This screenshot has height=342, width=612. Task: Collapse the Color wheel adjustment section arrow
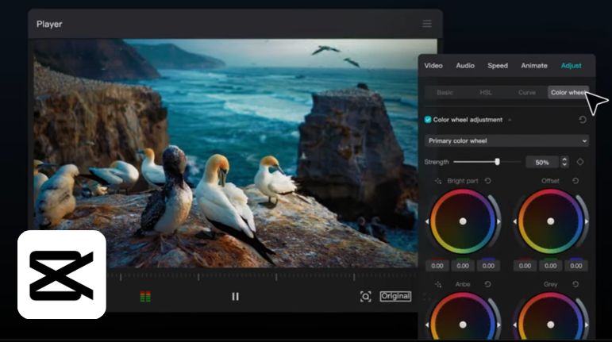510,120
